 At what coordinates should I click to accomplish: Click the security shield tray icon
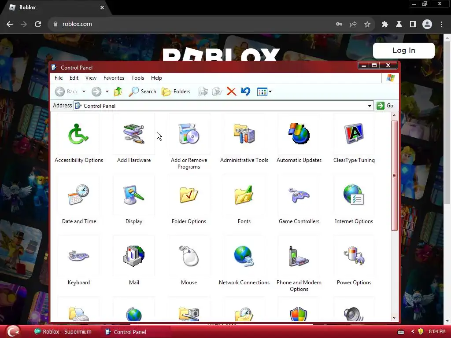(x=421, y=331)
